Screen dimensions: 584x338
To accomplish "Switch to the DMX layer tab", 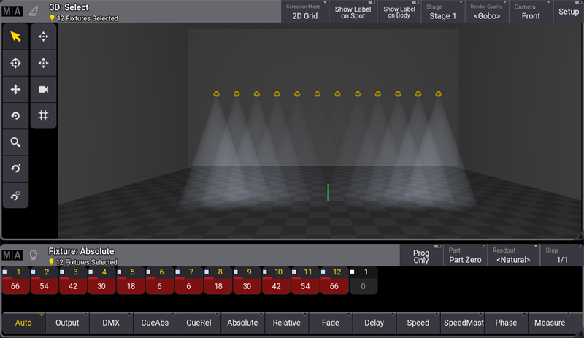I will (111, 323).
